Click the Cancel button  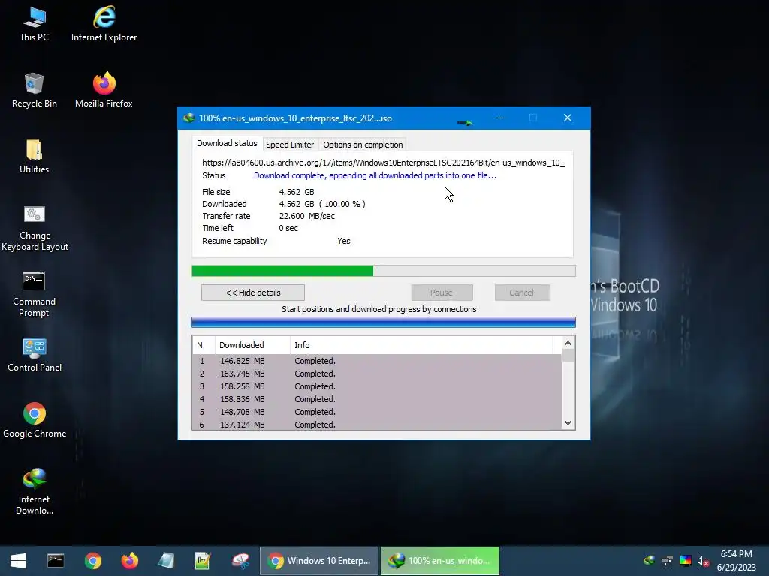[521, 292]
